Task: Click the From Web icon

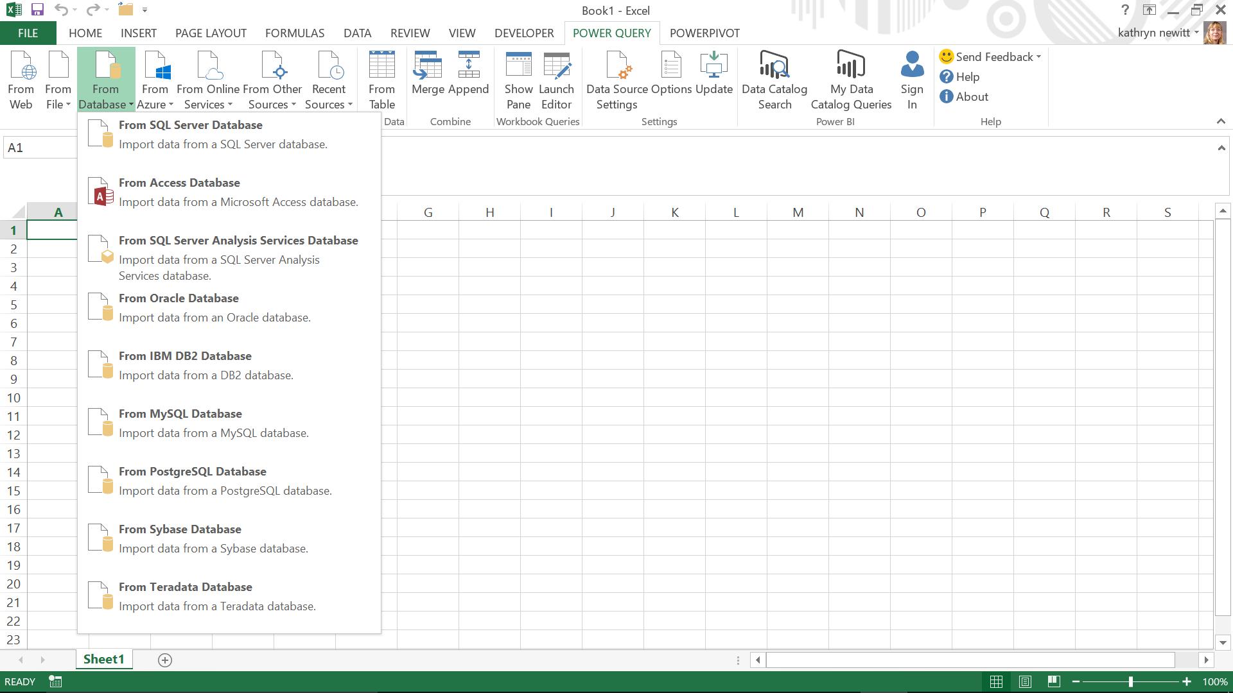Action: (x=21, y=80)
